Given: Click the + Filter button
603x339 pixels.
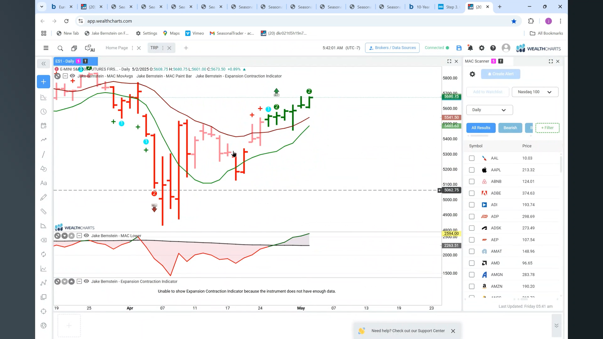Looking at the screenshot, I should pos(547,128).
